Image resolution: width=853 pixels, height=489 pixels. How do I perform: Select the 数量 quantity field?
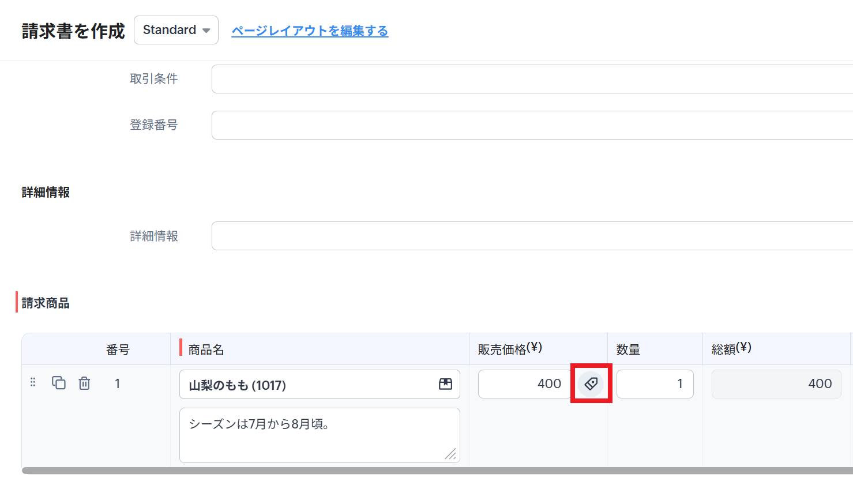click(x=655, y=384)
